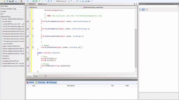
Task: Switch to the Source view tab
Action: pos(29,76)
